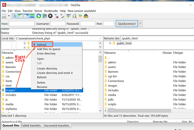Open the View menu
194x130 pixels.
[x=17, y=11]
